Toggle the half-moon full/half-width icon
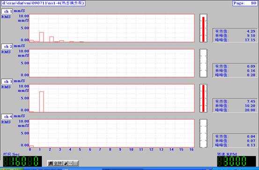Image resolution: width=259 pixels, height=170 pixels. (66, 163)
